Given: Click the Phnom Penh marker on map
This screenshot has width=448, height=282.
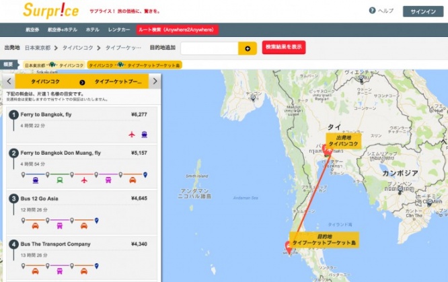Looking at the screenshot, I should [400, 190].
